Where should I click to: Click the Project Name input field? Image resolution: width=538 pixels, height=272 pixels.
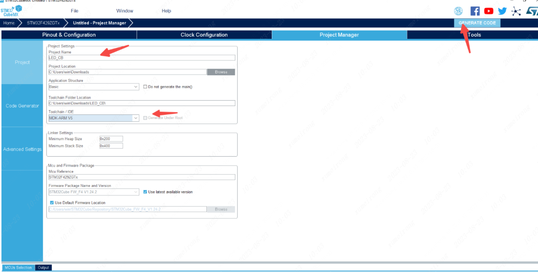[x=142, y=58]
